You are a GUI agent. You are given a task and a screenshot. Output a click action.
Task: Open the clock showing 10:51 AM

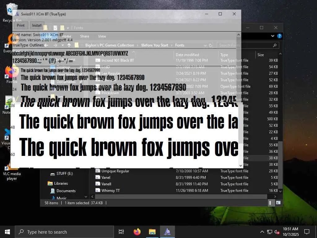(x=290, y=232)
